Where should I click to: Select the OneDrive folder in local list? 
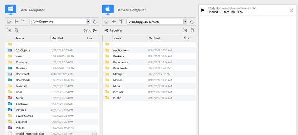22,104
